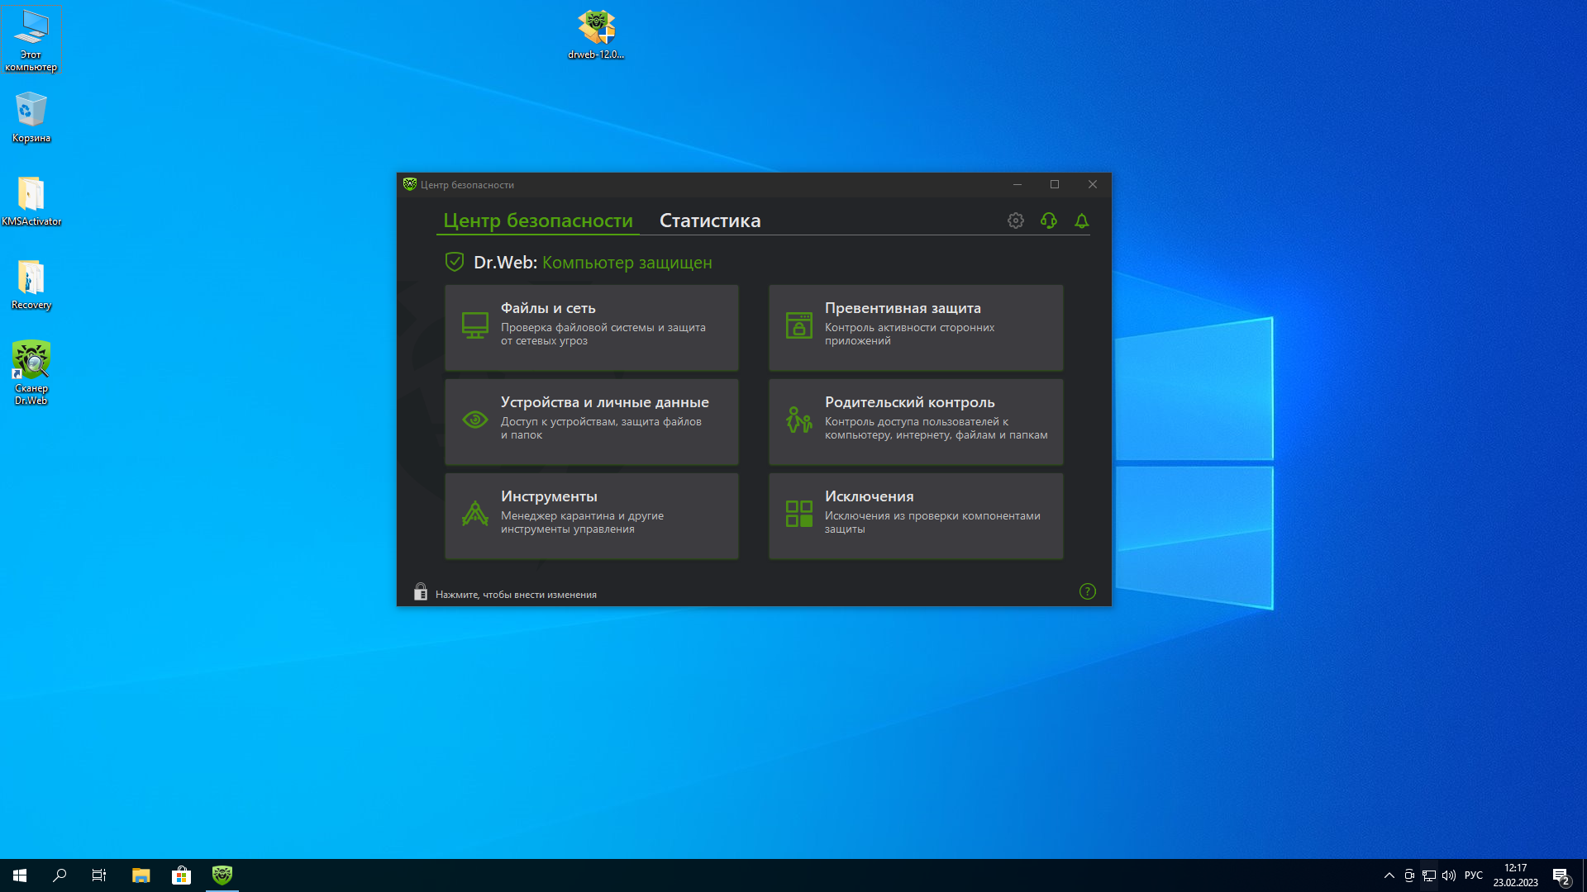Click Dr.Web taskbar button

pyautogui.click(x=222, y=875)
